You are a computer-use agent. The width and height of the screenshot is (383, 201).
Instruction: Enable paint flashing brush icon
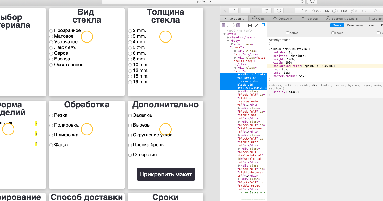tap(257, 25)
